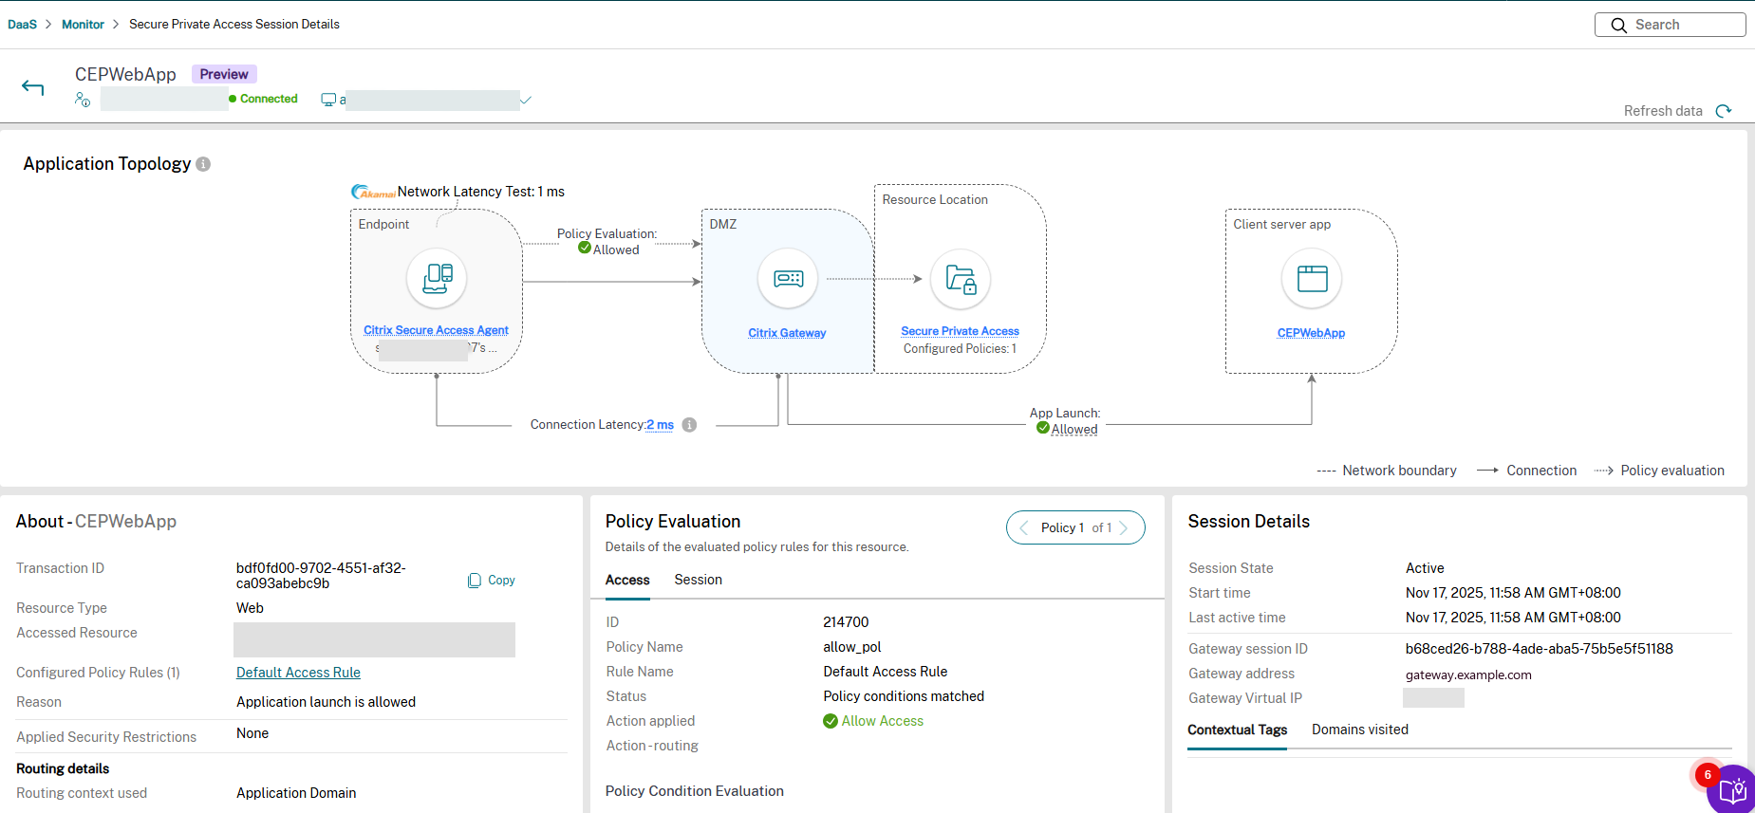The image size is (1755, 813).
Task: Click the Refresh data label
Action: 1663,111
